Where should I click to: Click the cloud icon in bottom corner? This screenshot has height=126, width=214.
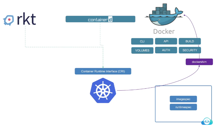click(207, 121)
